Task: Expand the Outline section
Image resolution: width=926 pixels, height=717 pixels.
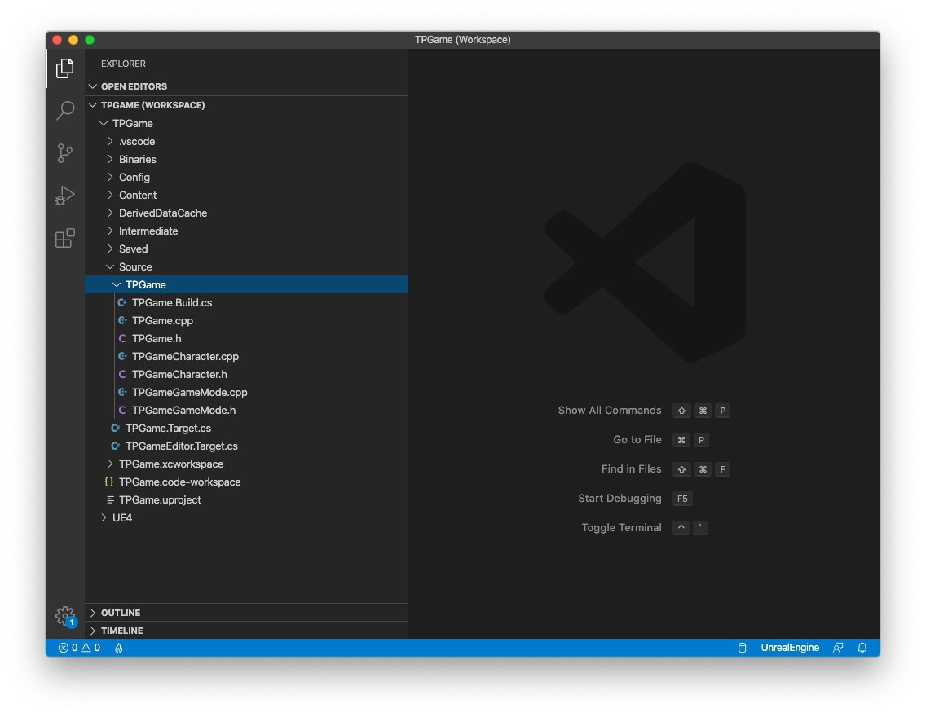Action: [246, 613]
